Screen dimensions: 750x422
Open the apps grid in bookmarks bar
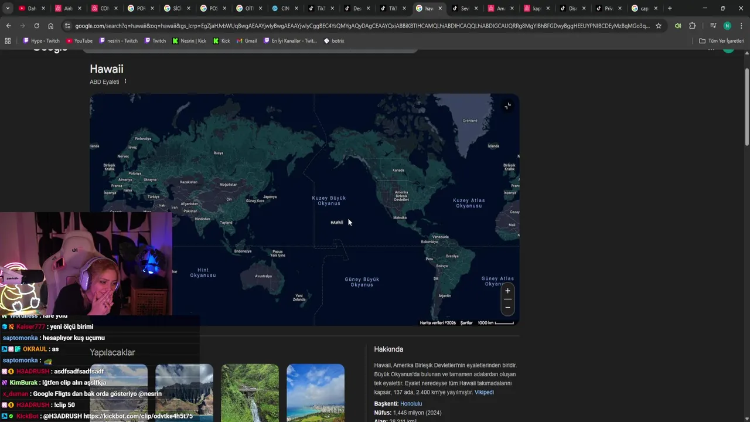tap(8, 41)
